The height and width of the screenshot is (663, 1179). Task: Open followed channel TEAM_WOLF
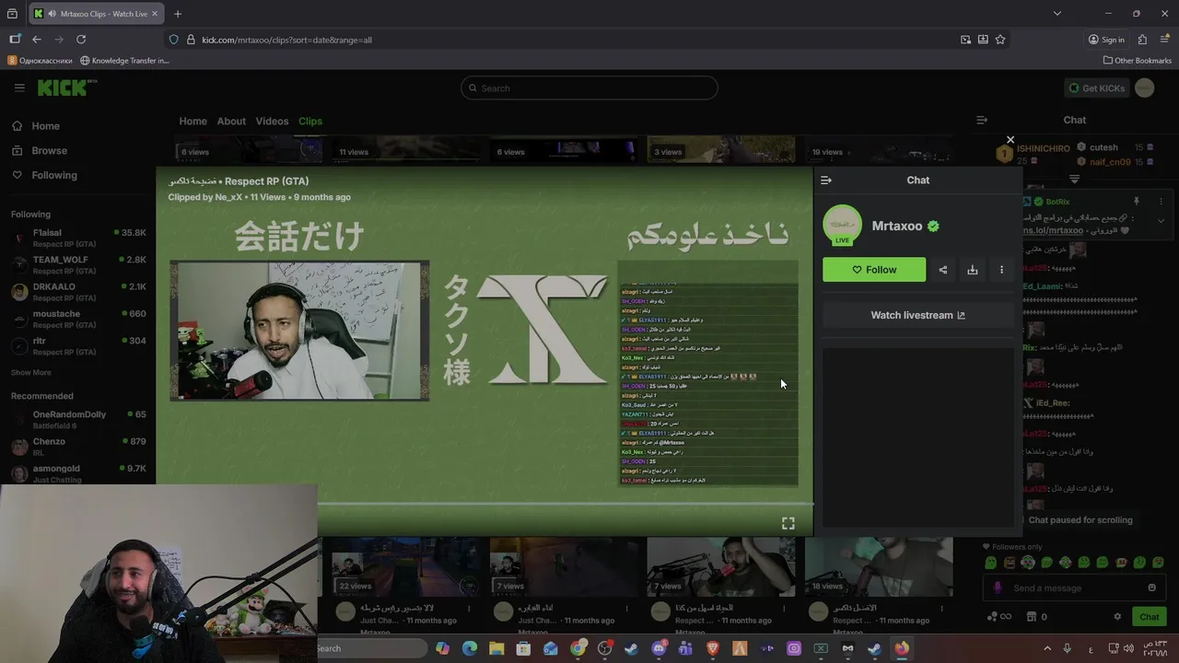click(78, 265)
